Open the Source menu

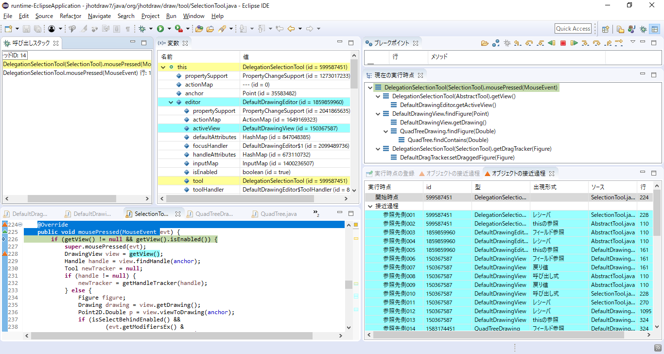[x=44, y=16]
